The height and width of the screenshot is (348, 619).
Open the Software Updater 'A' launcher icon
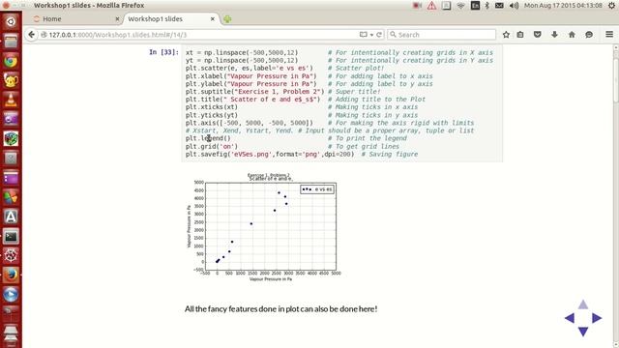[11, 217]
